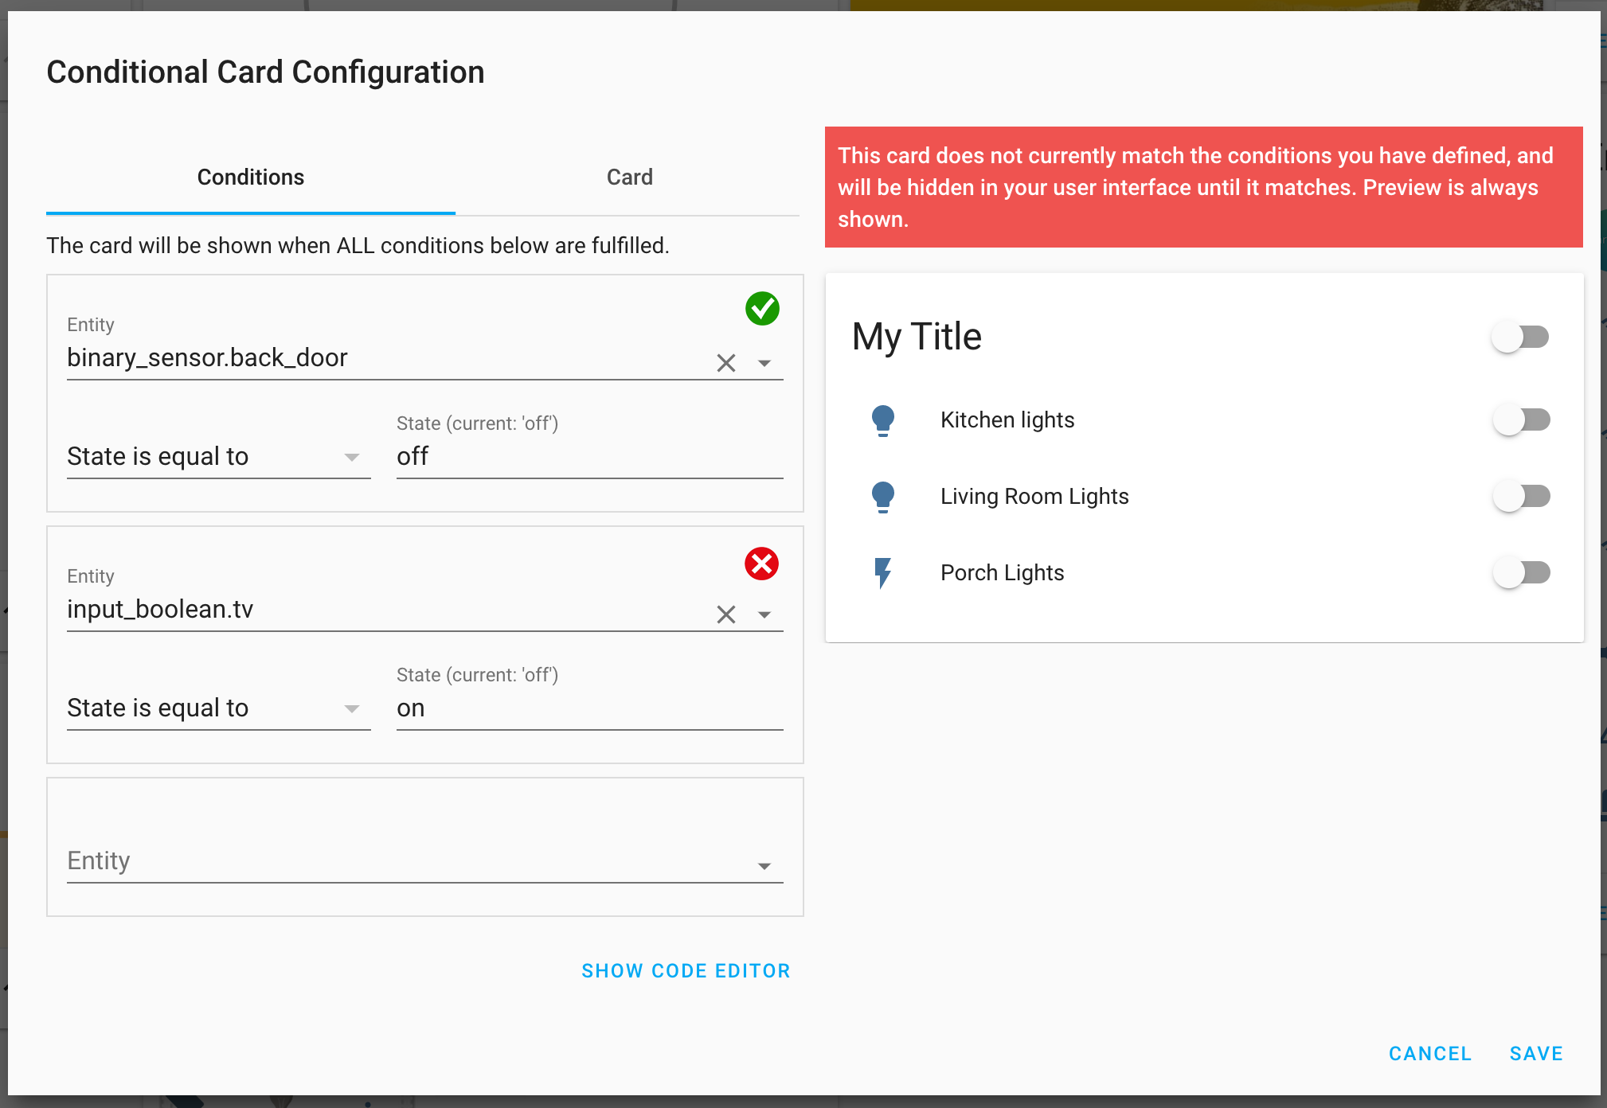The width and height of the screenshot is (1607, 1108).
Task: Toggle the My Title header switch
Action: click(1520, 337)
